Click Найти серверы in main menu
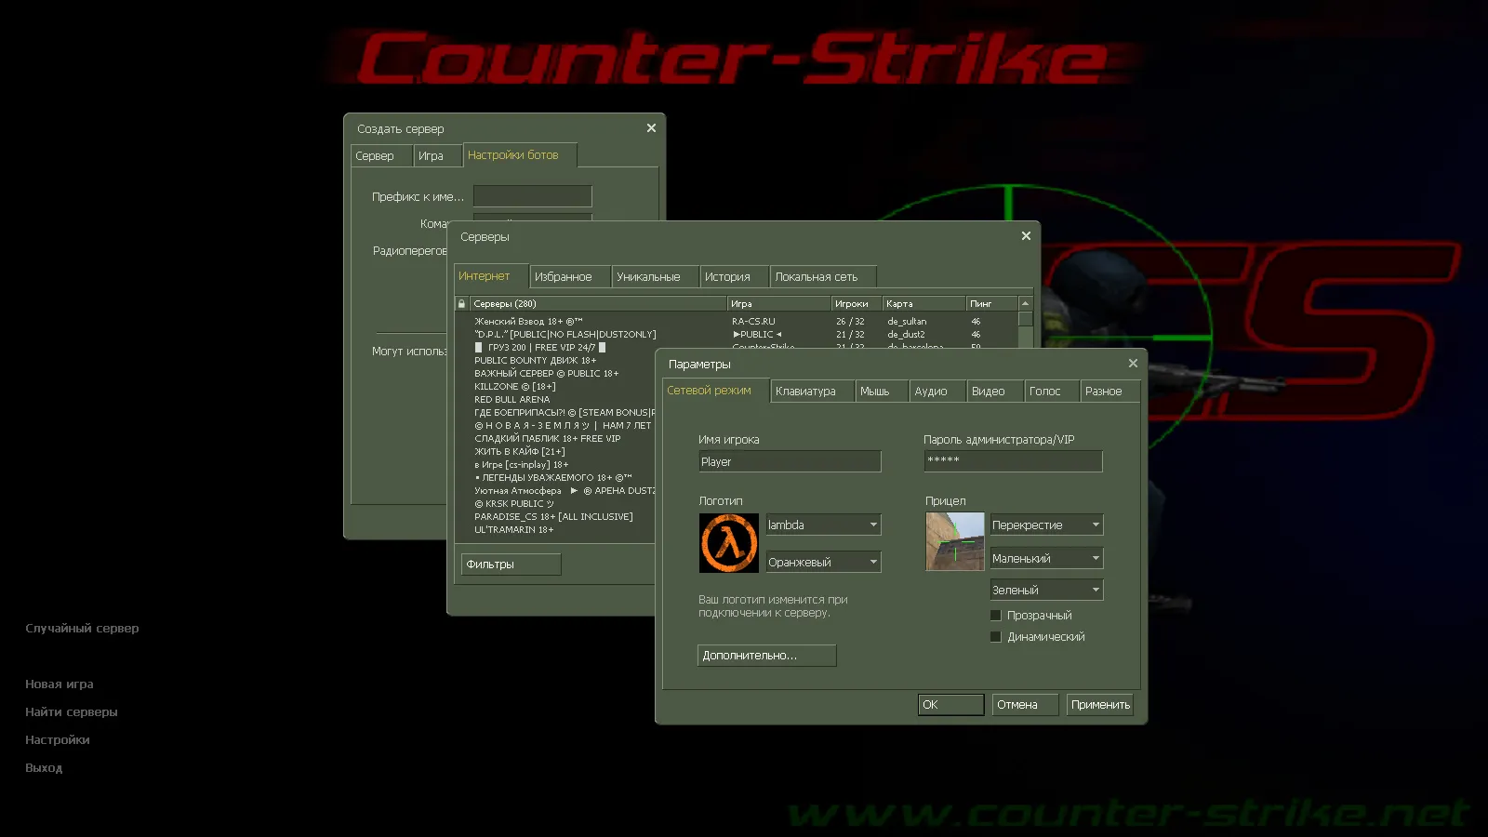This screenshot has height=837, width=1488. pyautogui.click(x=72, y=712)
